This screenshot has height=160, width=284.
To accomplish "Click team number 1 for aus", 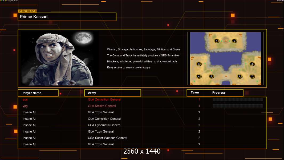I will pyautogui.click(x=199, y=99).
